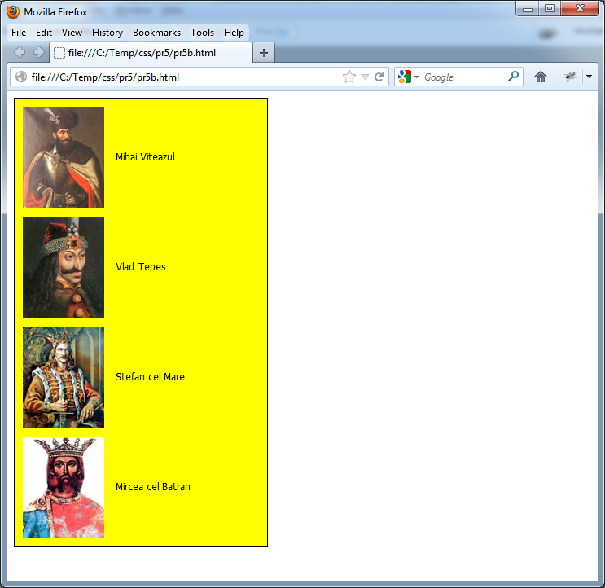
Task: Click the search magnifier icon
Action: [x=513, y=77]
